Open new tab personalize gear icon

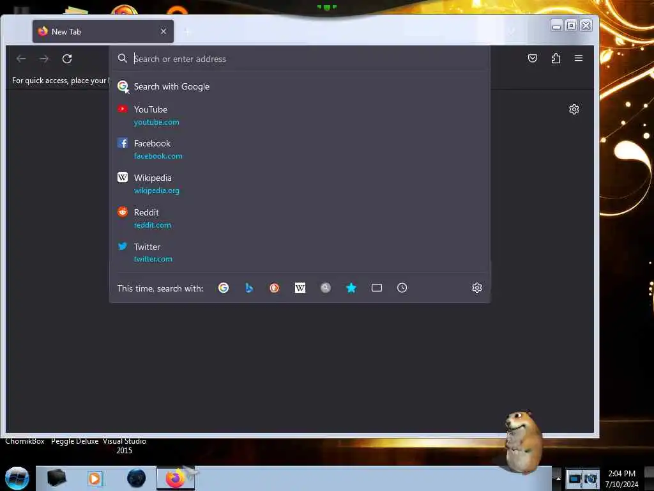574,109
